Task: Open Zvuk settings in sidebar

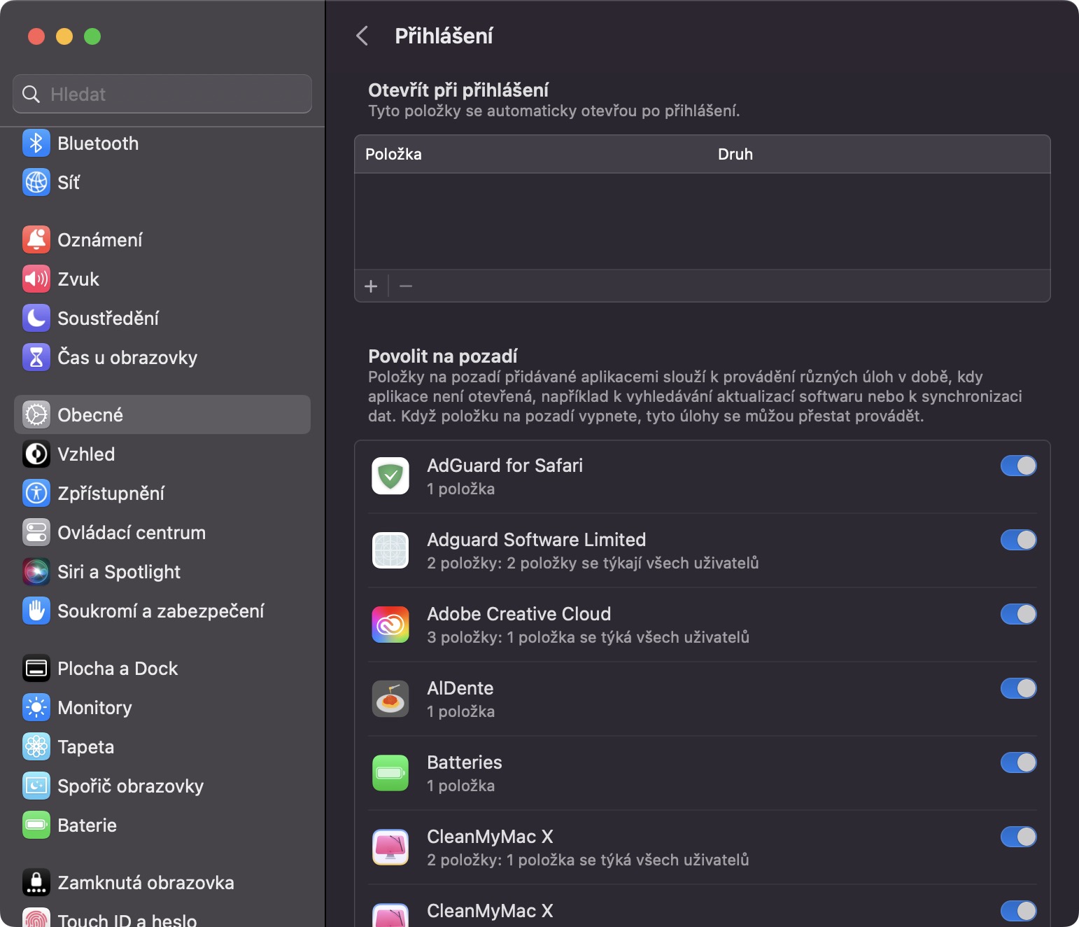Action: click(78, 279)
